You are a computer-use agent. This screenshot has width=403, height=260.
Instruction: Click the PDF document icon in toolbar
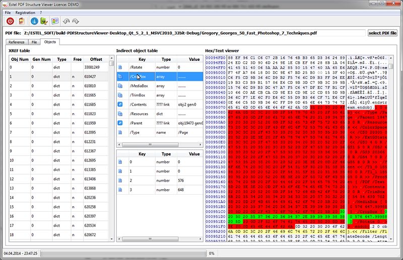[x=21, y=21]
